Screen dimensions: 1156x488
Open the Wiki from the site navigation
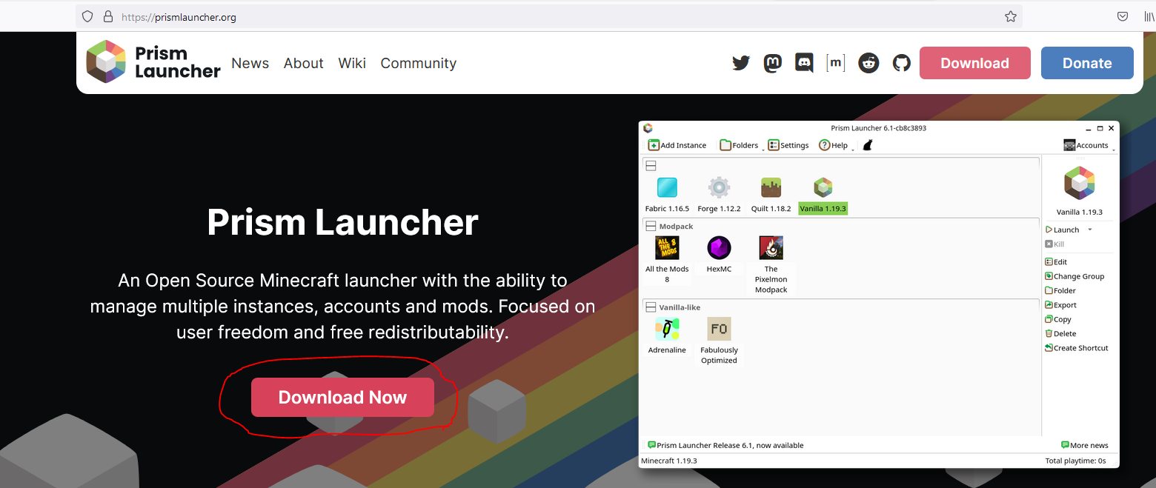coord(352,63)
